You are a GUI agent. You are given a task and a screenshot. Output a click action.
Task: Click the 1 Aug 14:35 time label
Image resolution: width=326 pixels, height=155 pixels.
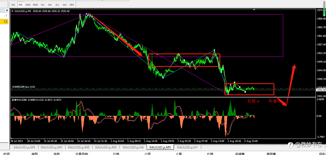click(151, 141)
